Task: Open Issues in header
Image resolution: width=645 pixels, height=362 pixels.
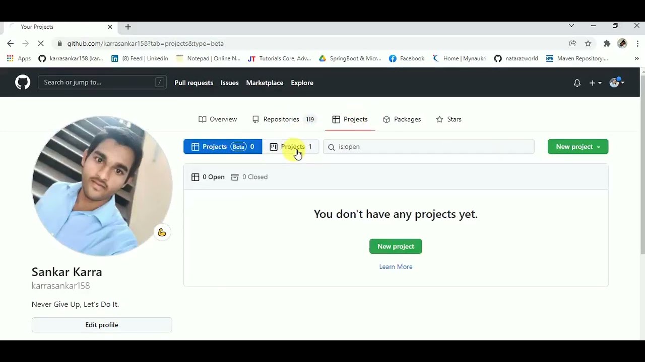Action: tap(229, 82)
